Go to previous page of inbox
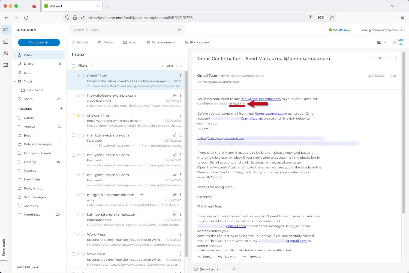This screenshot has width=409, height=273. point(176,66)
